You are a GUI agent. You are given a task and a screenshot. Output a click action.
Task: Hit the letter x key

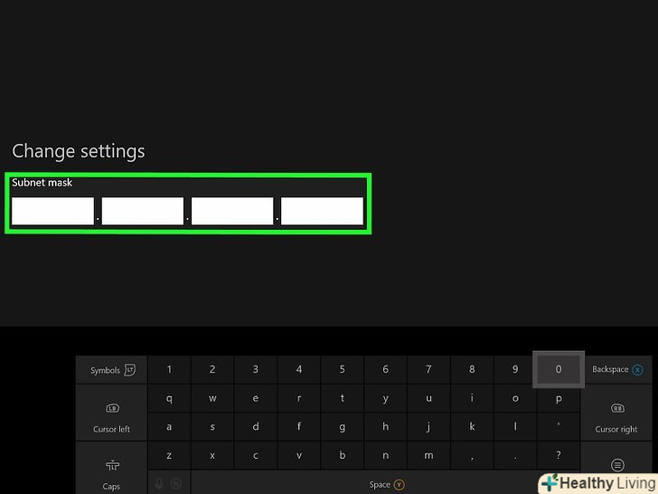click(x=212, y=455)
